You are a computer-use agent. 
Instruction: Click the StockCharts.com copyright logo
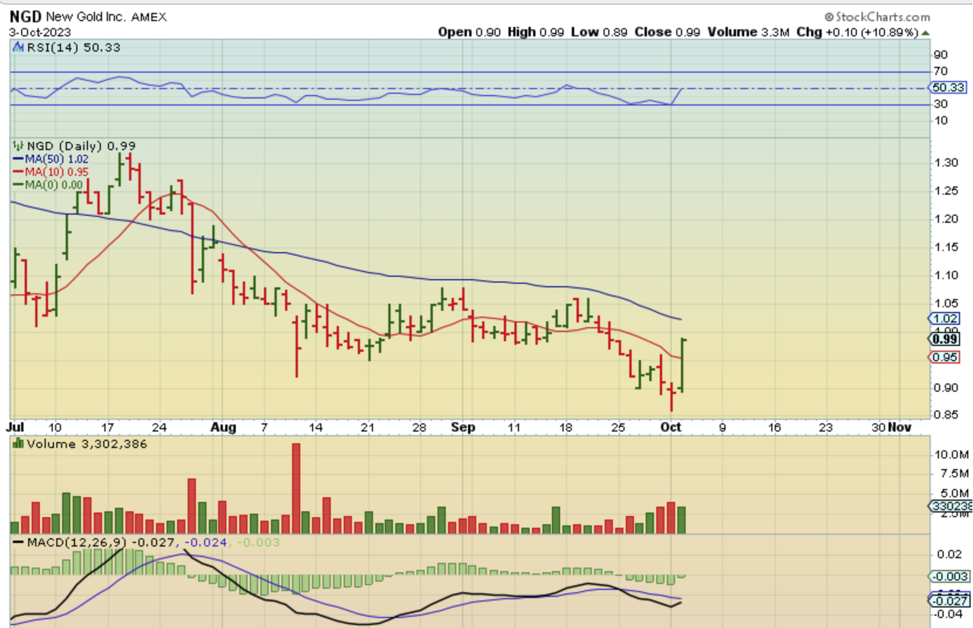point(877,16)
